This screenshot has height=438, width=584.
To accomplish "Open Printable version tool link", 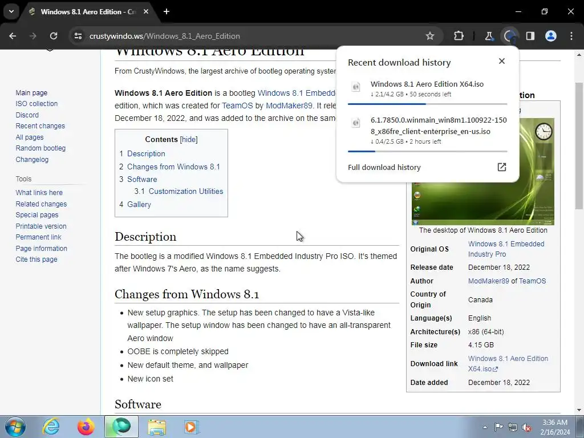I will coord(41,226).
